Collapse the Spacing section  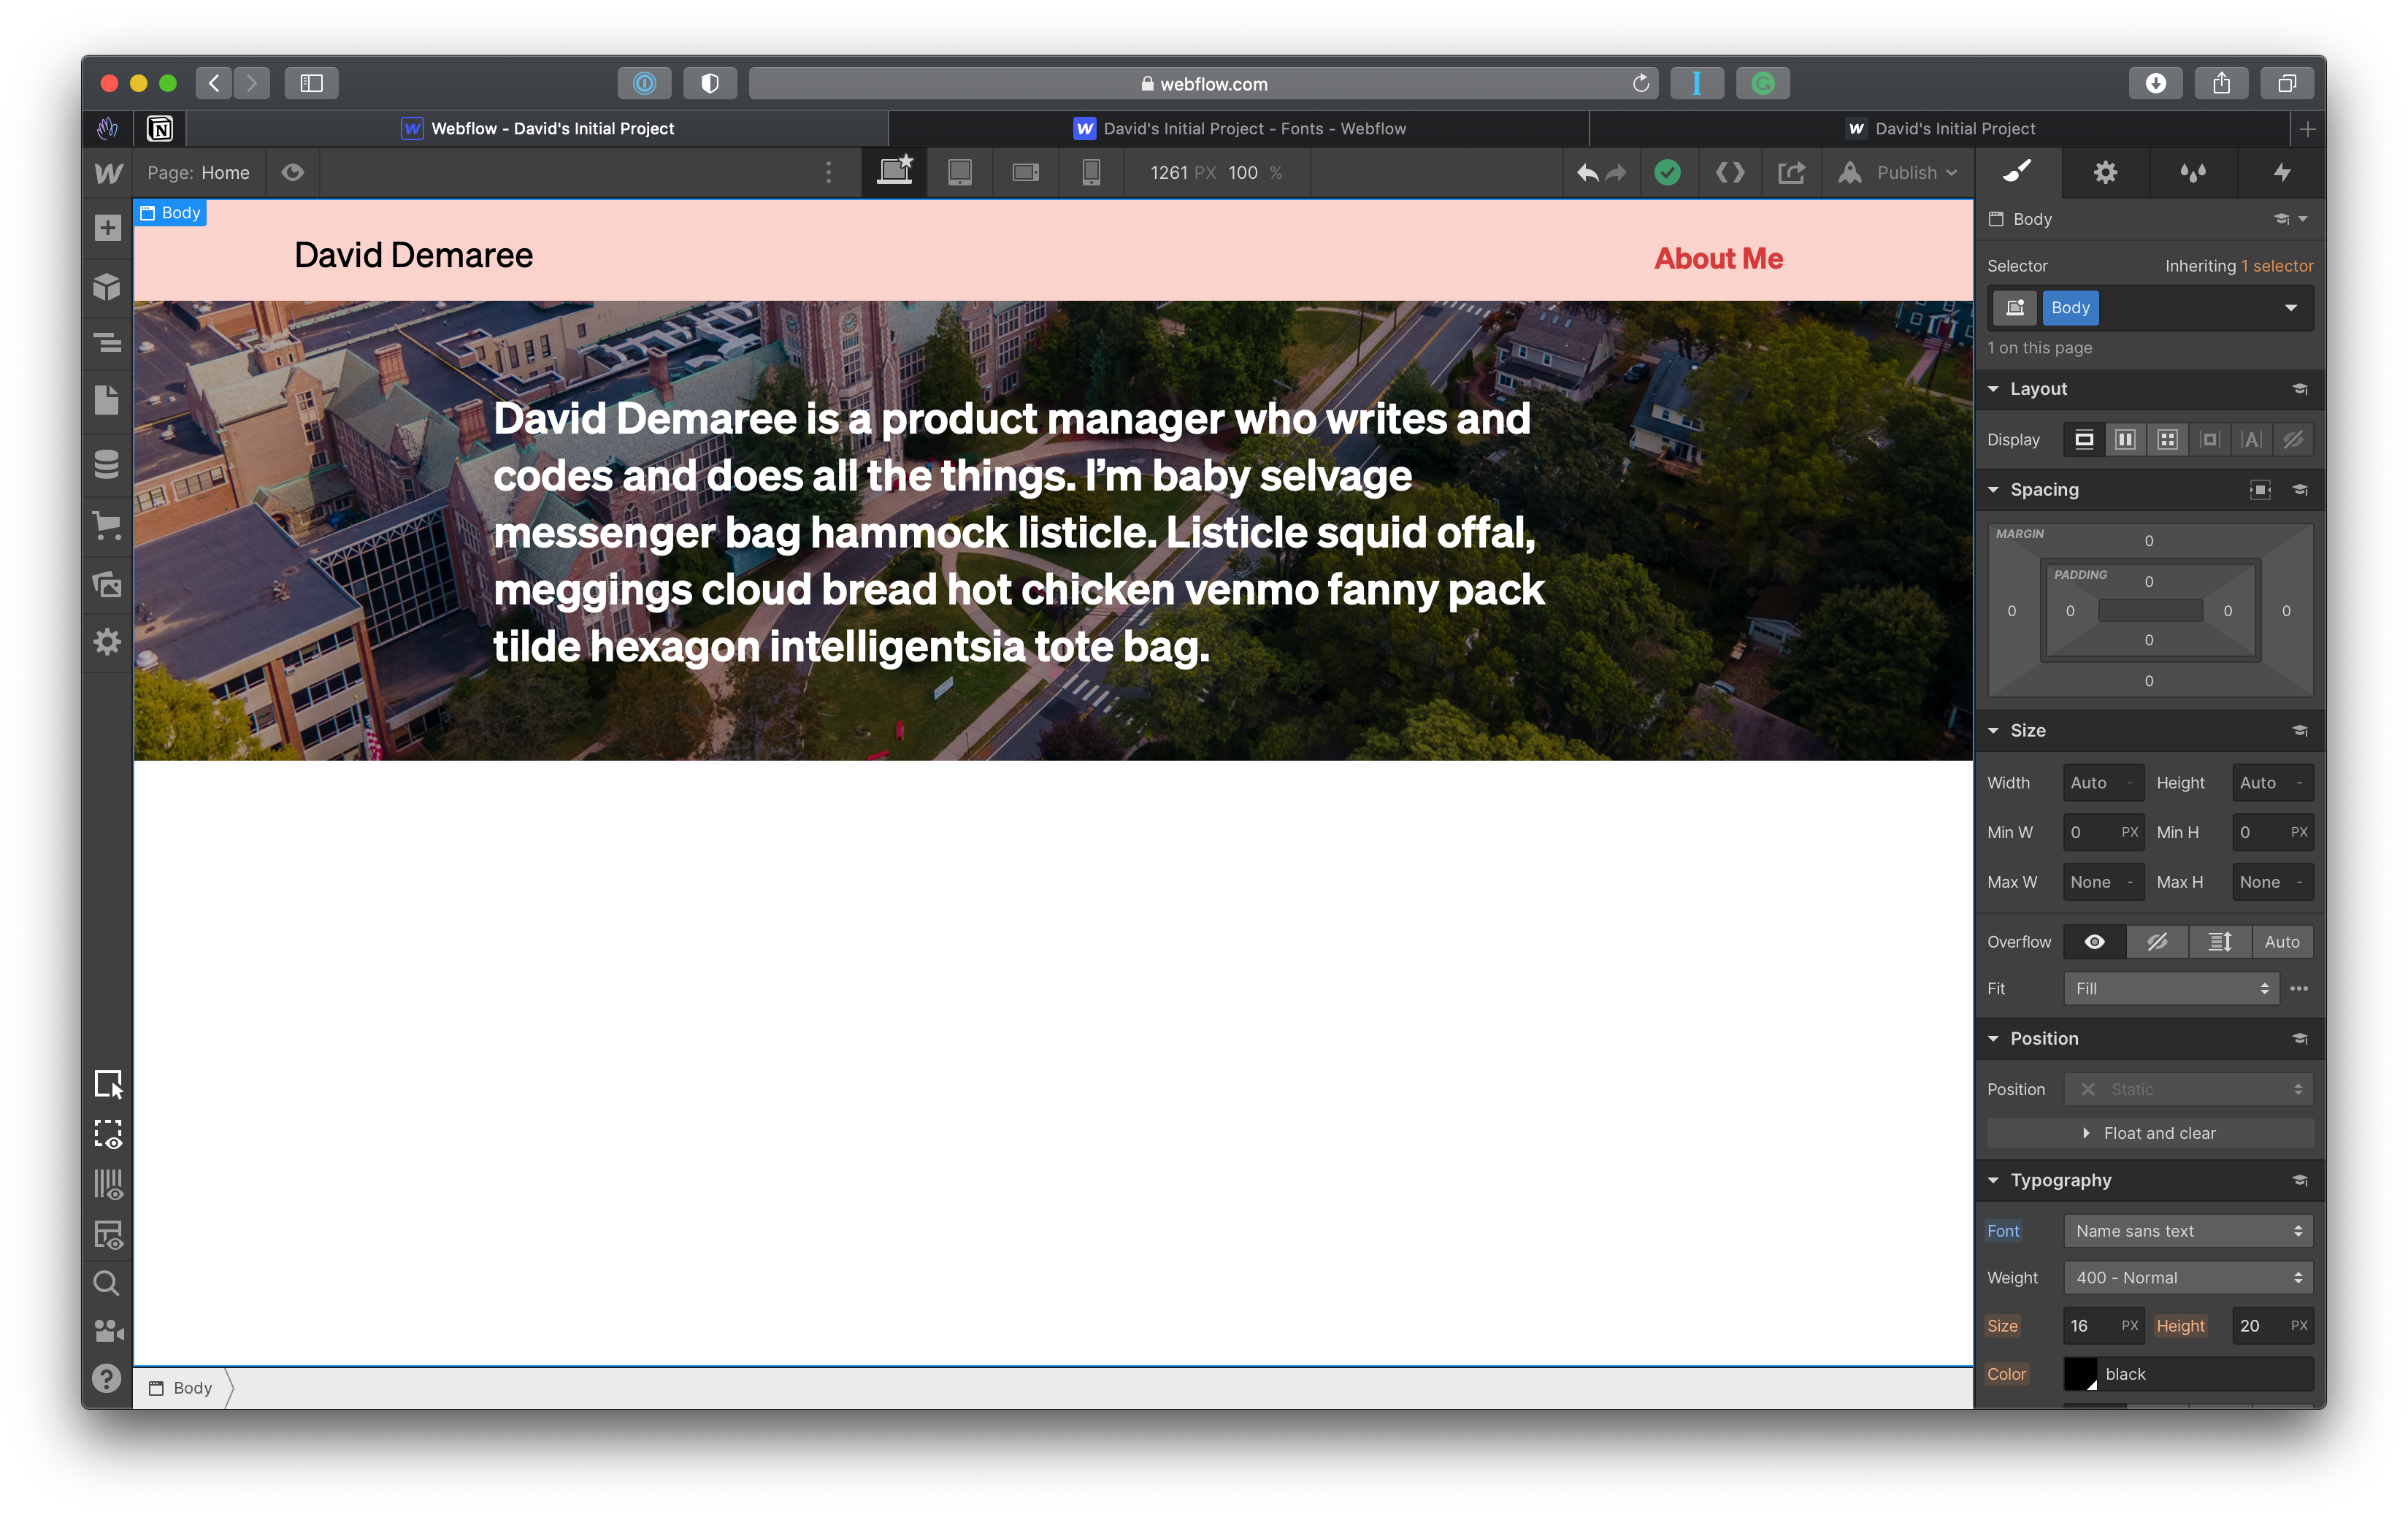pyautogui.click(x=2043, y=490)
